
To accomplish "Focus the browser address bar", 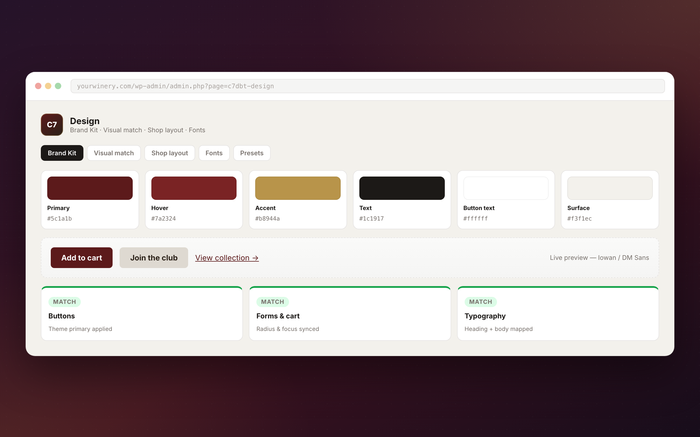I will click(368, 86).
